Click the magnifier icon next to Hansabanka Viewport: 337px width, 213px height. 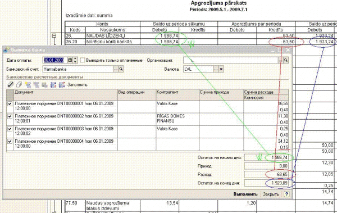pos(121,69)
